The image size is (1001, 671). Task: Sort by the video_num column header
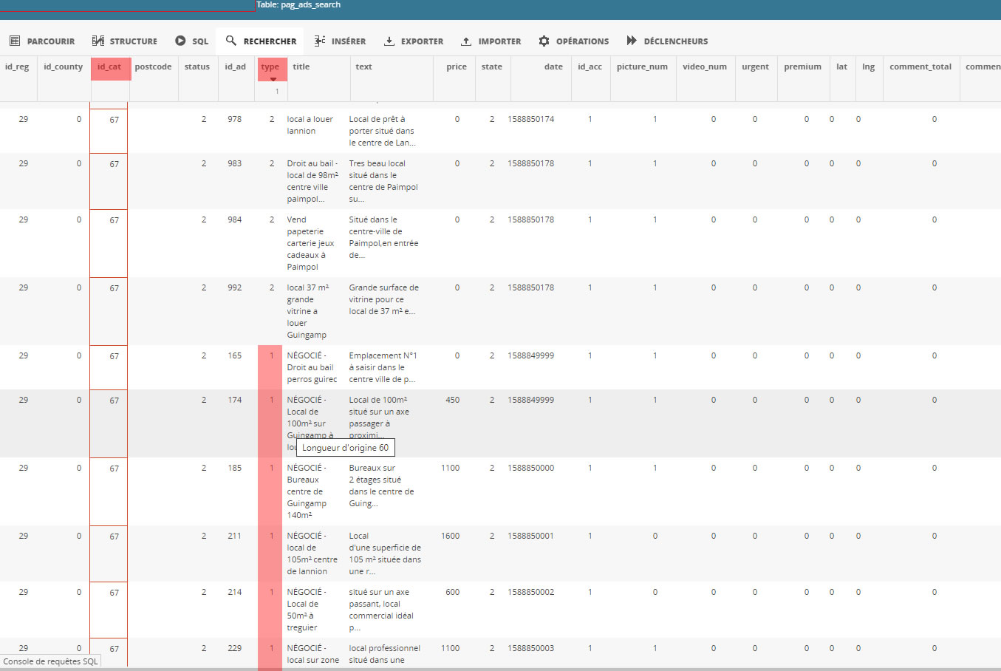705,67
